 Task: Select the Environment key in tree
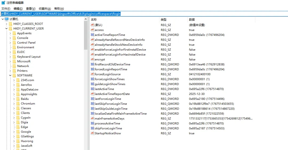point(26,47)
